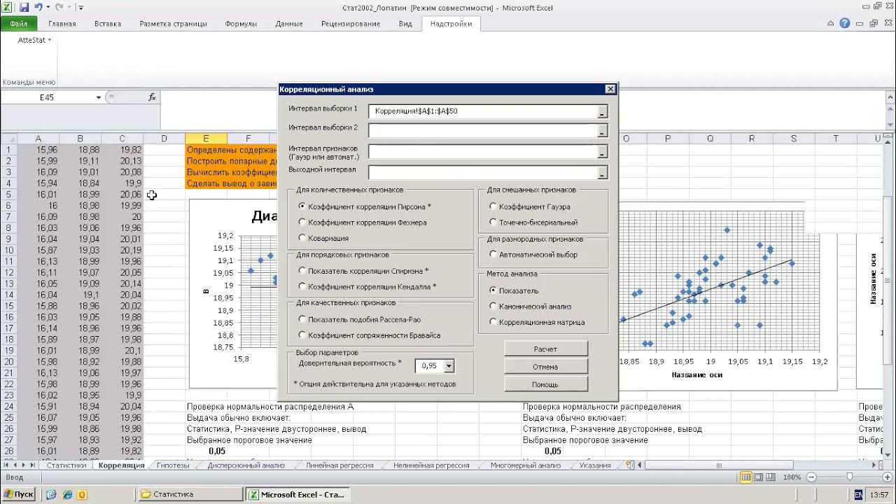Open the Windows Пуск start menu
The image size is (896, 504).
pos(19,494)
